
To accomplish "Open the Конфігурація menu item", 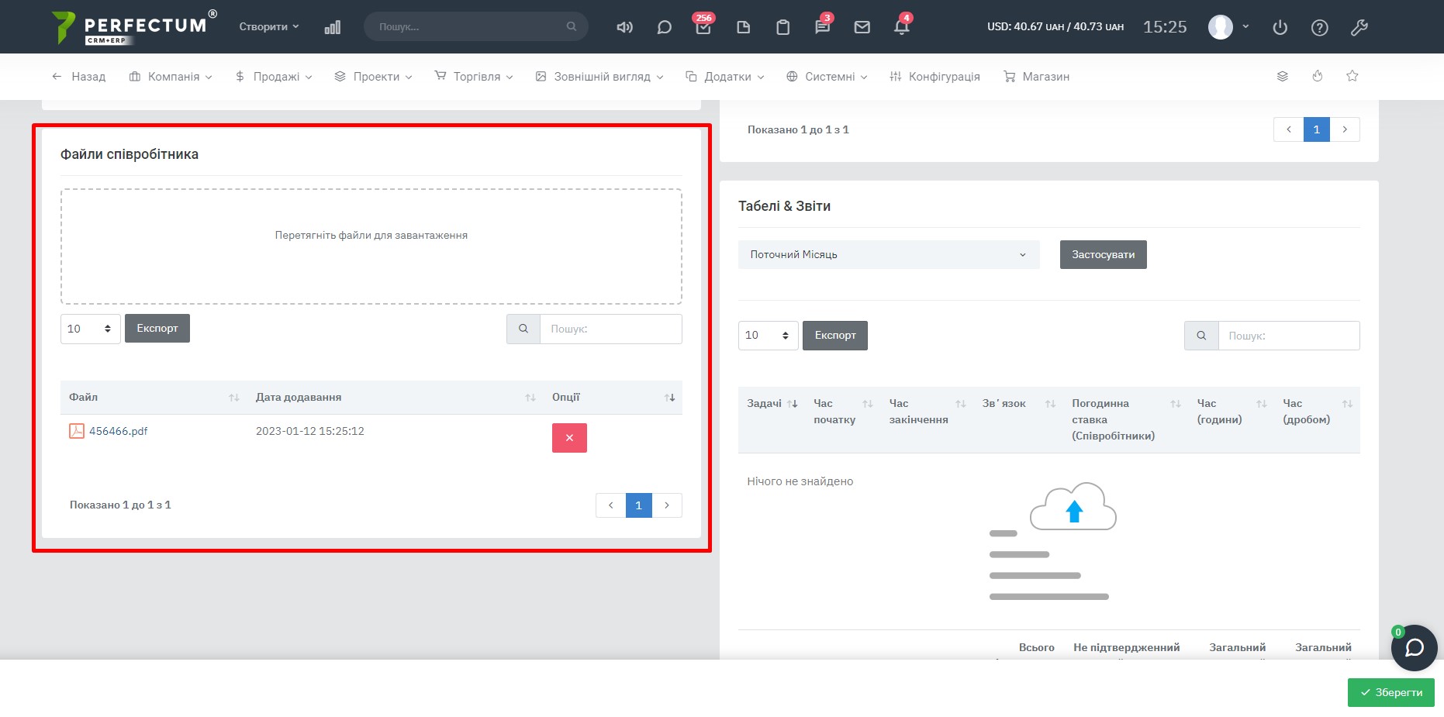I will (935, 77).
